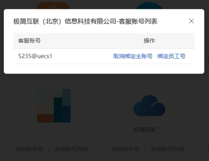Close the 客服账号列表 dialog
This screenshot has width=209, height=161.
point(191,21)
